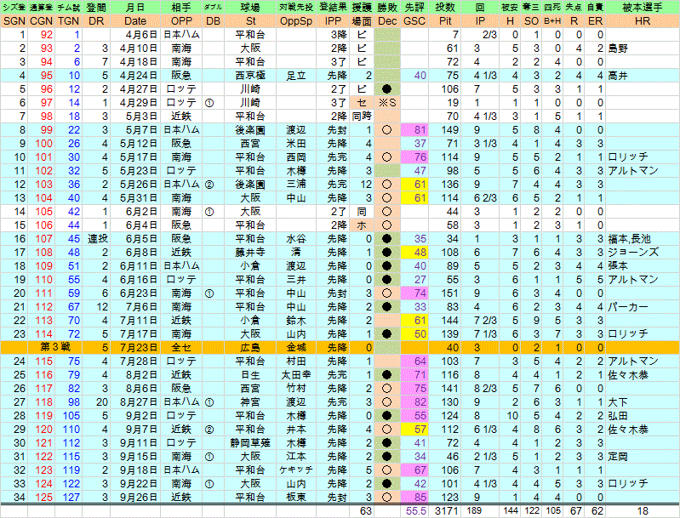Click opposing starter 米田

(x=296, y=144)
